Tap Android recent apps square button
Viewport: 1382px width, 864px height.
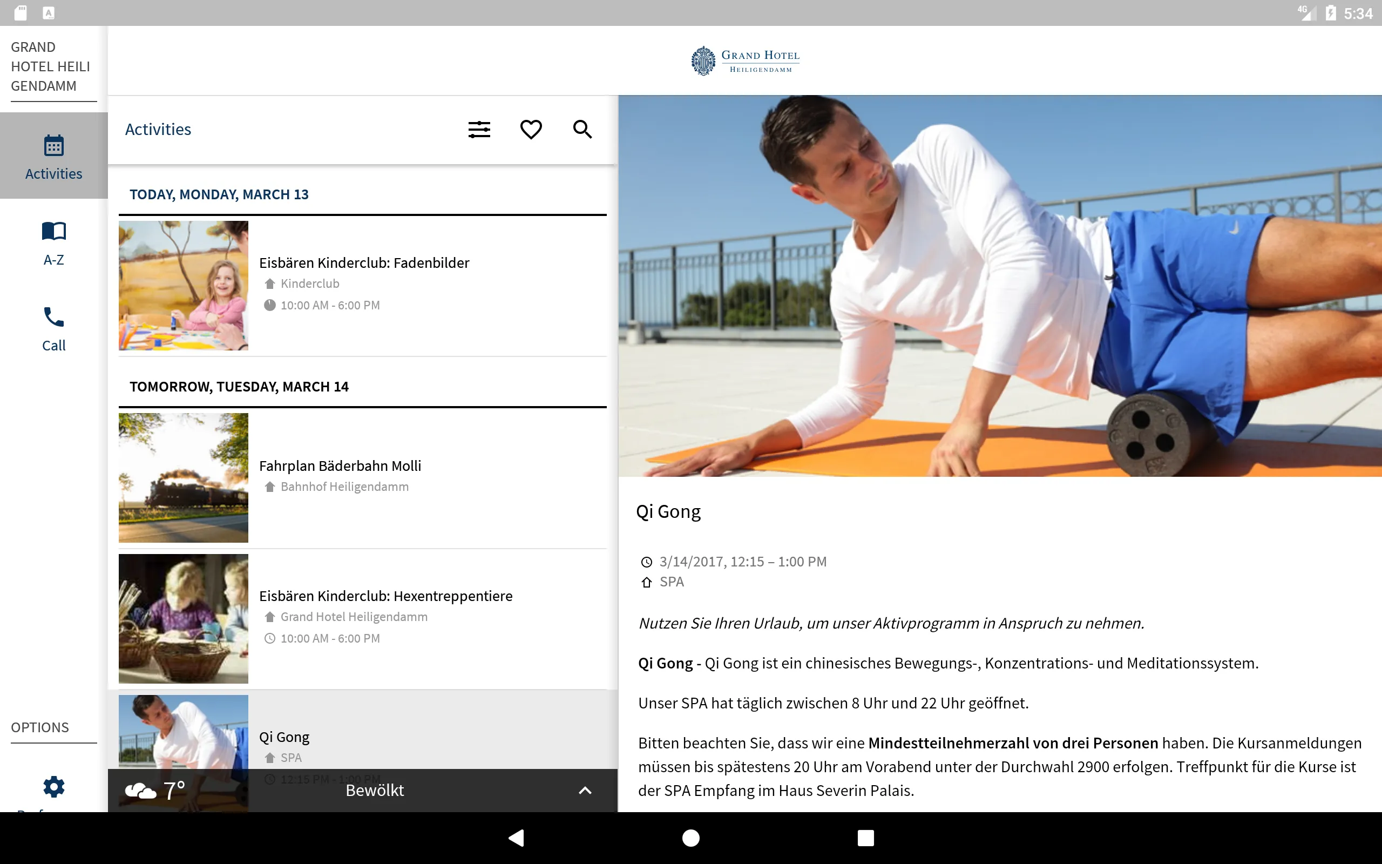click(865, 838)
